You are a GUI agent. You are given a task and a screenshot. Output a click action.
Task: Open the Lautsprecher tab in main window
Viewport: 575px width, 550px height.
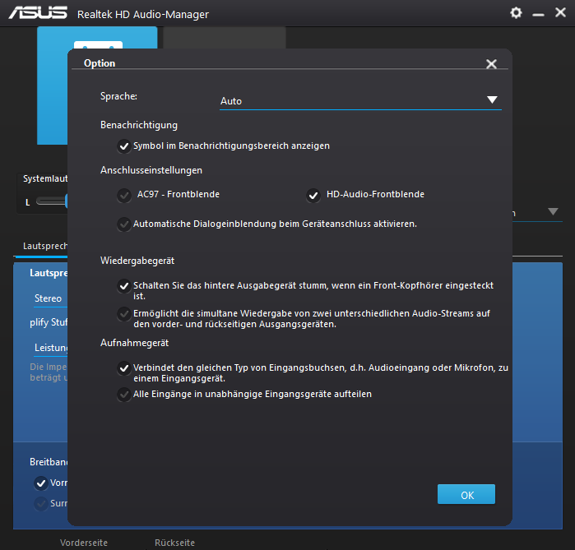(x=44, y=246)
